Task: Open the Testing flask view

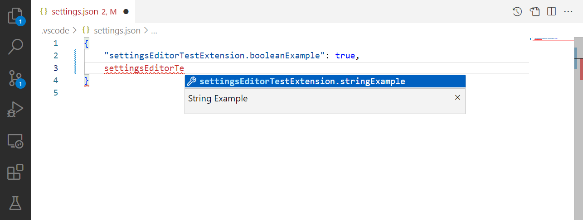Action: [15, 203]
